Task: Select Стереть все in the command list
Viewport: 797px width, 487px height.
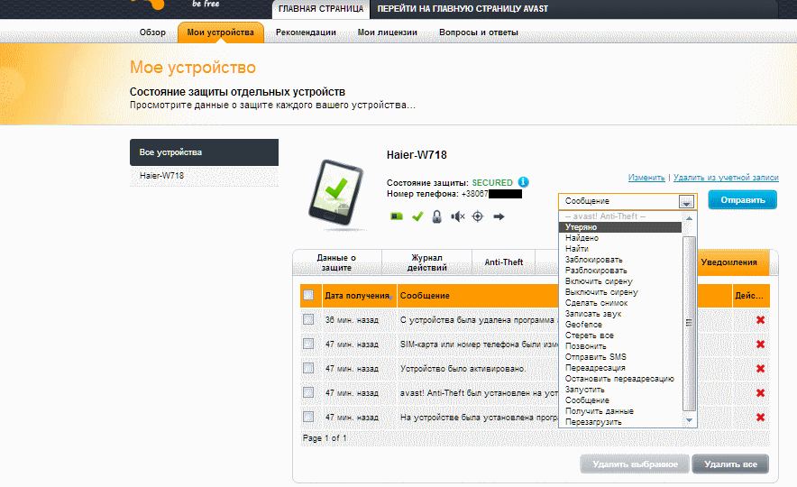Action: tap(620, 335)
